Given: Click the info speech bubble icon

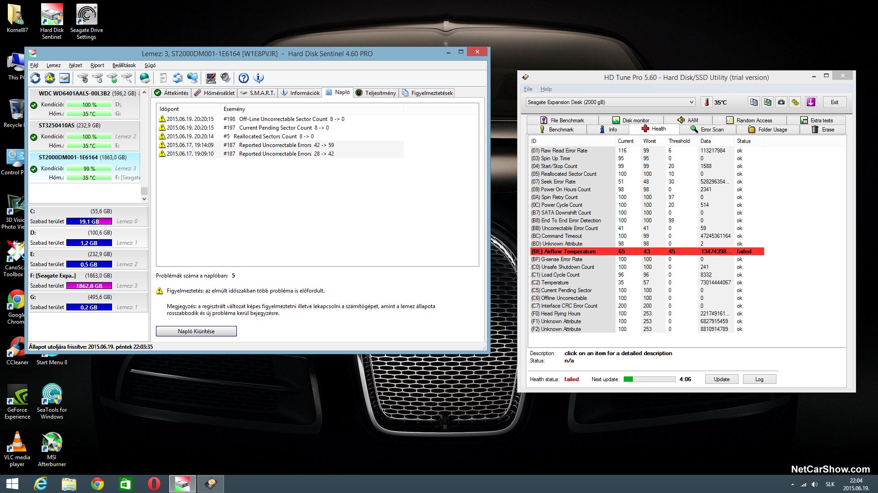Looking at the screenshot, I should tap(258, 78).
